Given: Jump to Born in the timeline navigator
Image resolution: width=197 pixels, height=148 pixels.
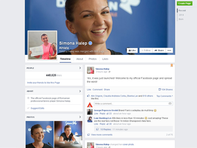Looking at the screenshot, I should 181,19.
